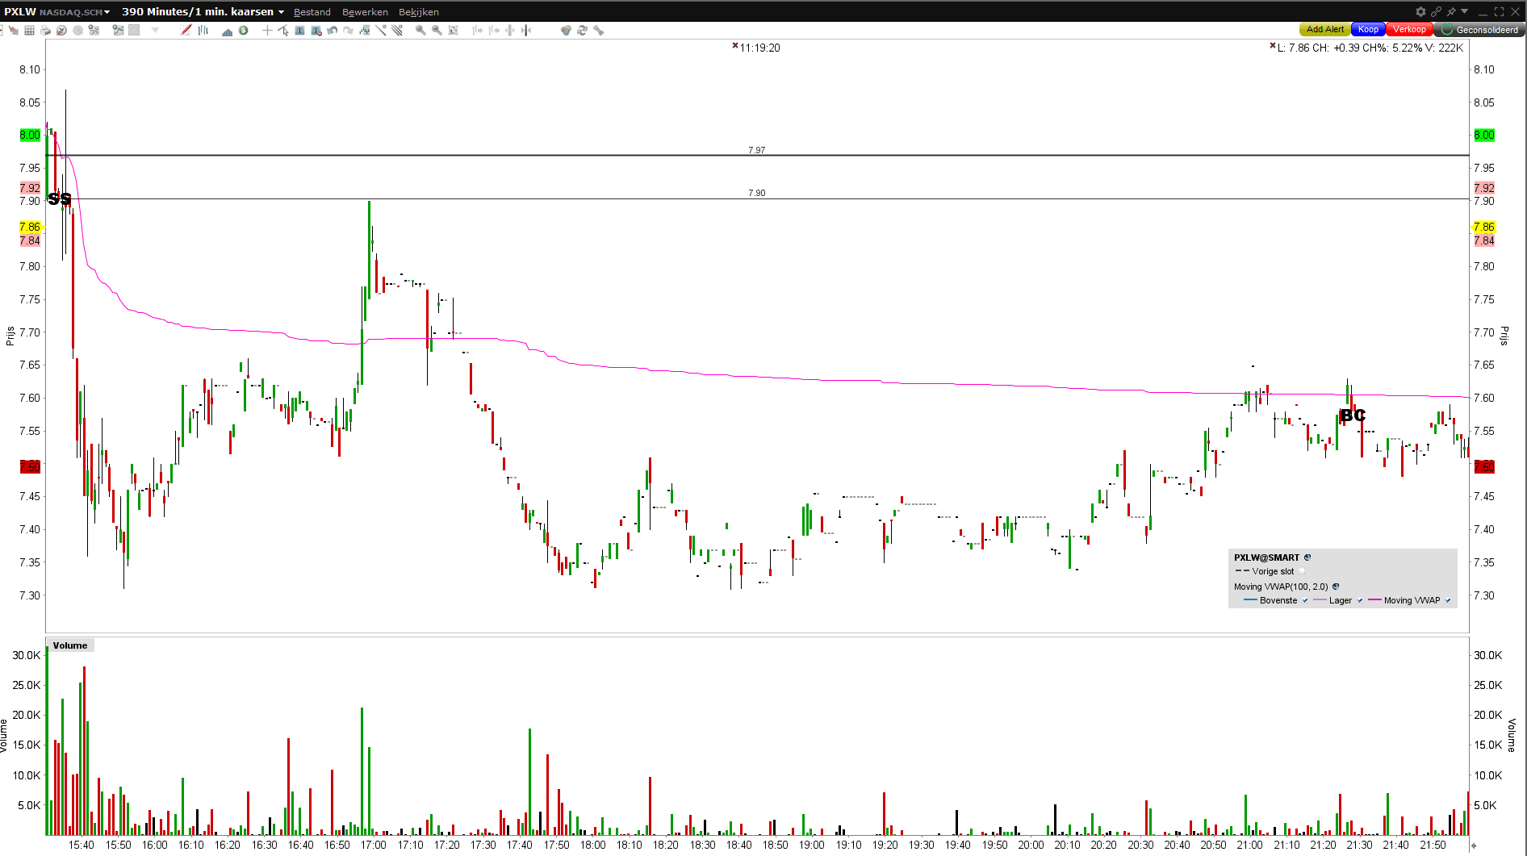Open the table grid view icon
The height and width of the screenshot is (856, 1527).
pyautogui.click(x=29, y=30)
